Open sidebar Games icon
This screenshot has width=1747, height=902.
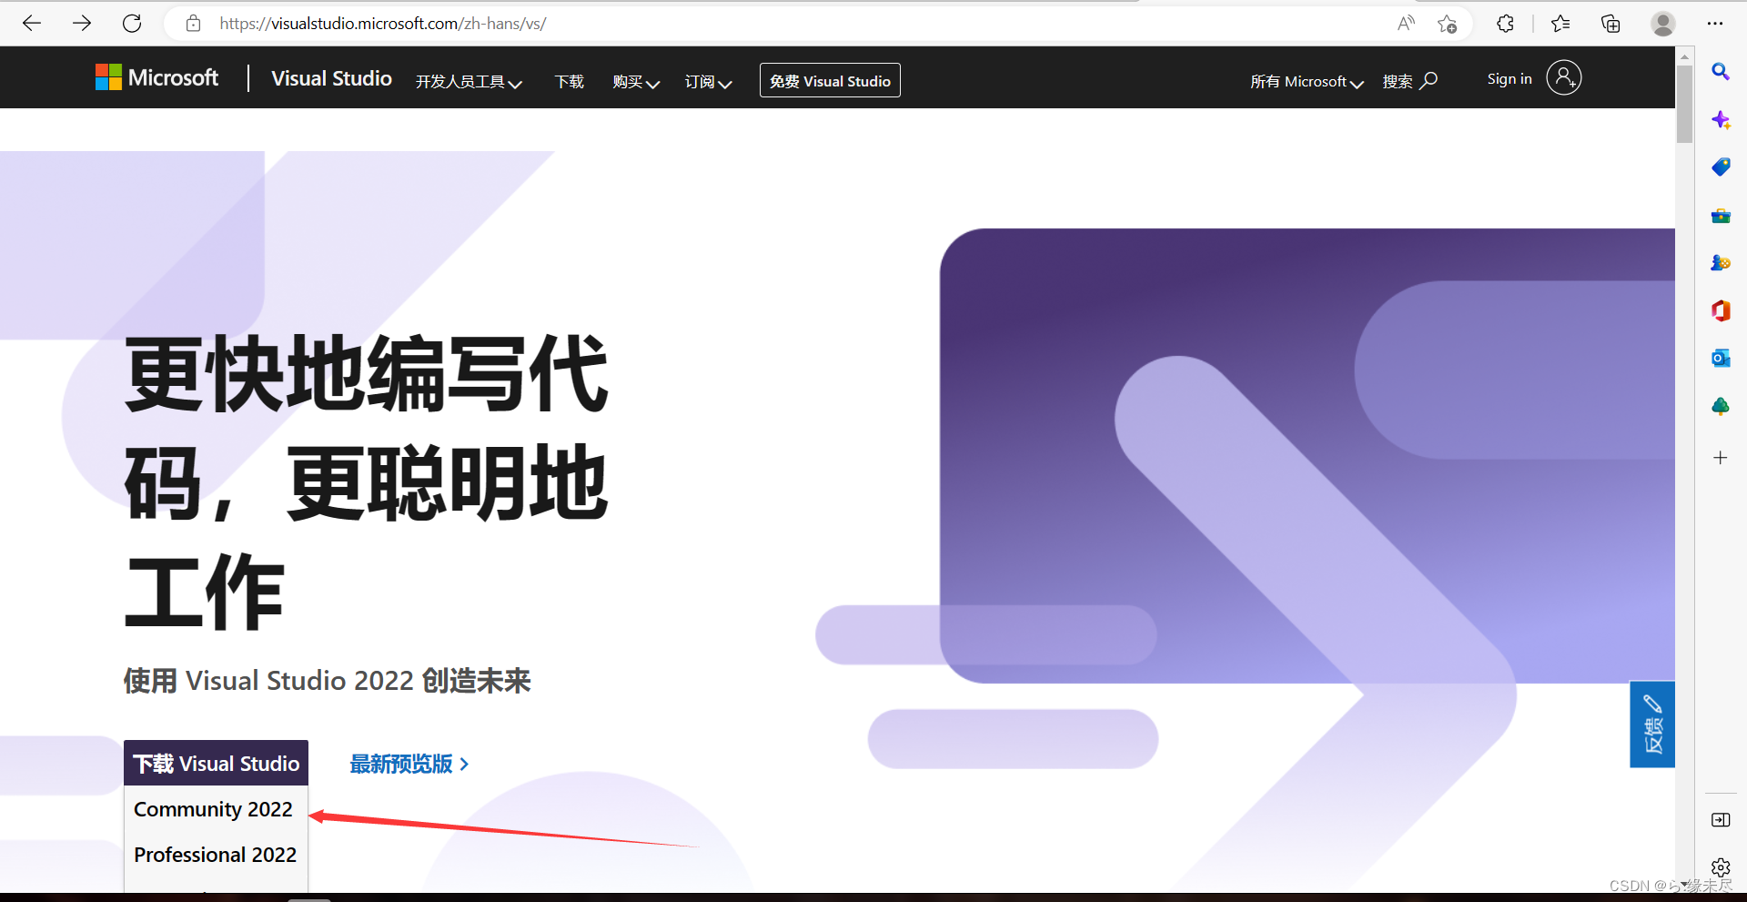click(1721, 263)
